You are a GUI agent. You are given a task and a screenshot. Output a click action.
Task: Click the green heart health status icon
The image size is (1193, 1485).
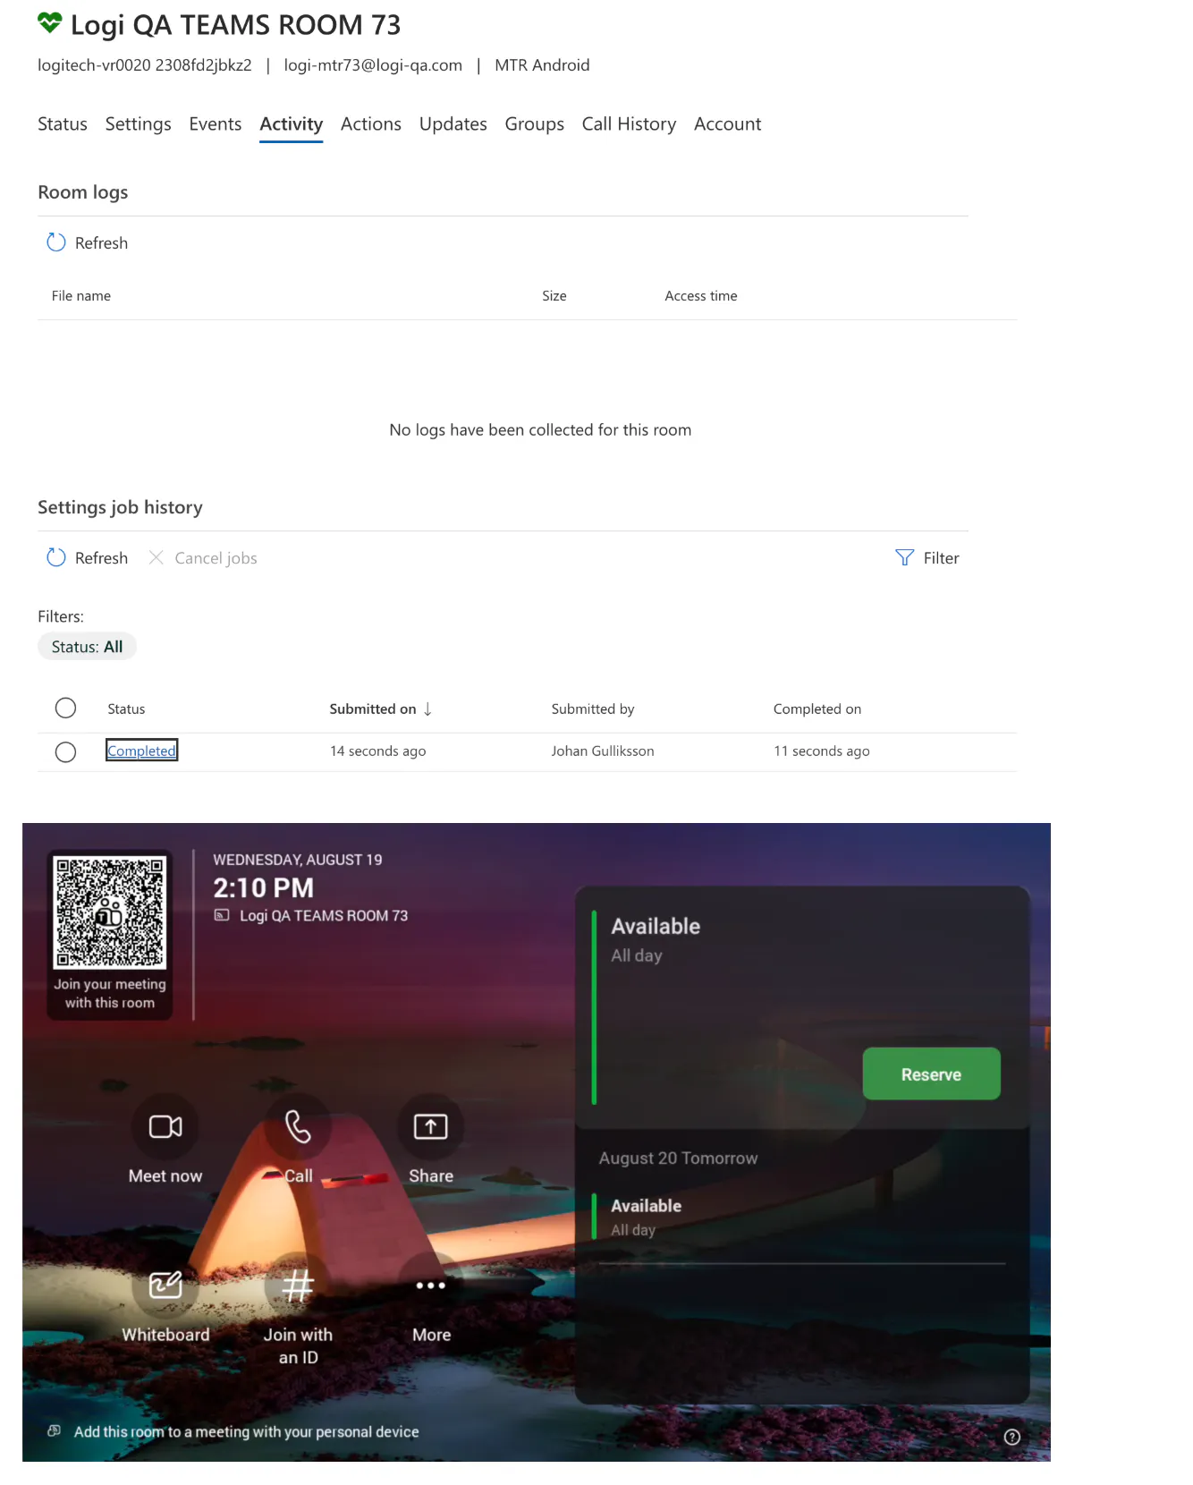(50, 23)
